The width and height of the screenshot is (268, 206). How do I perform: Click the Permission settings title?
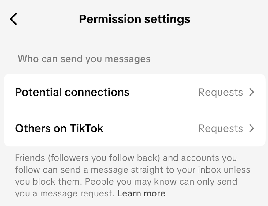134,19
